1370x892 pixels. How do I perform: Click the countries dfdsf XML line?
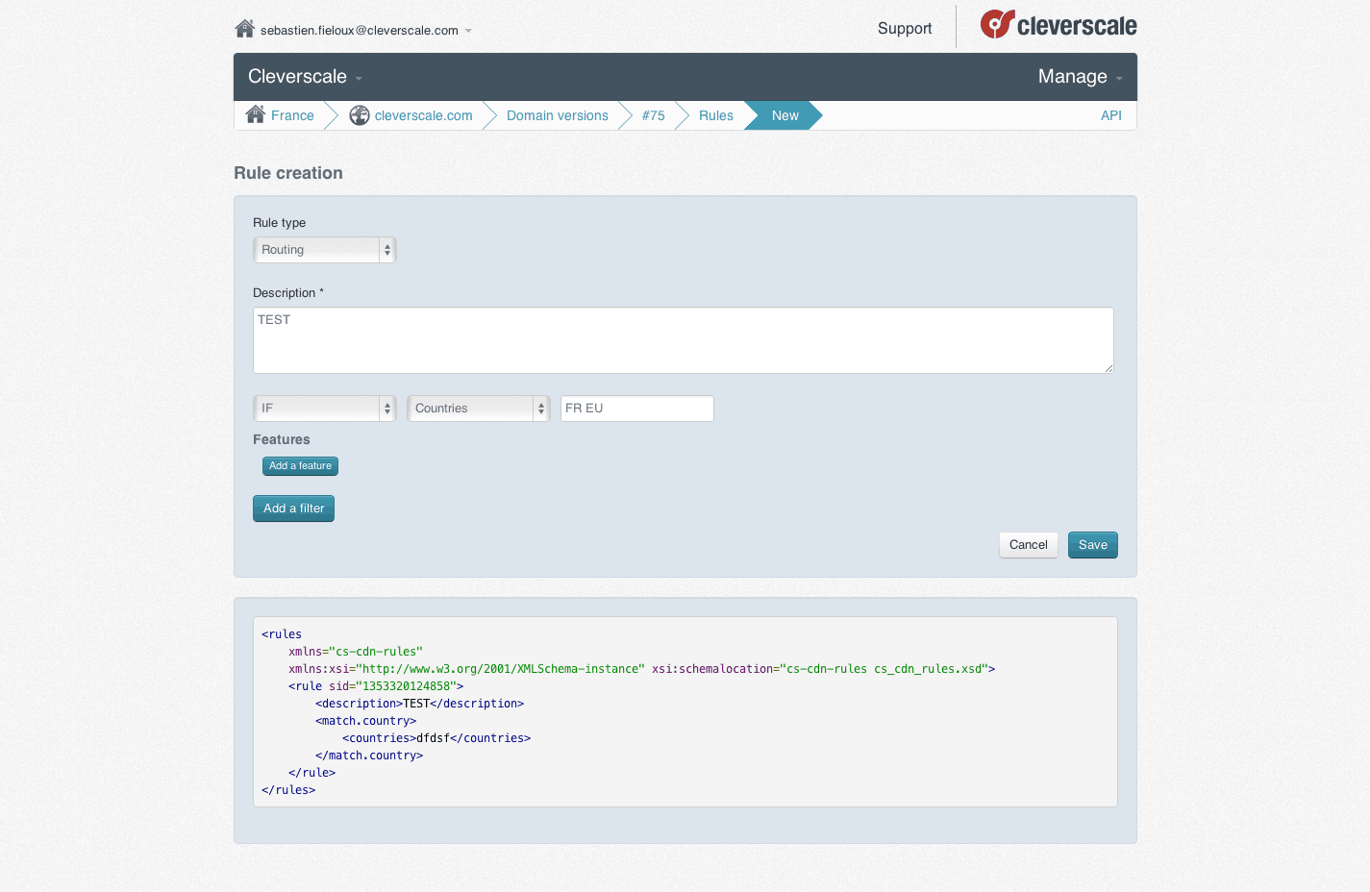click(436, 738)
